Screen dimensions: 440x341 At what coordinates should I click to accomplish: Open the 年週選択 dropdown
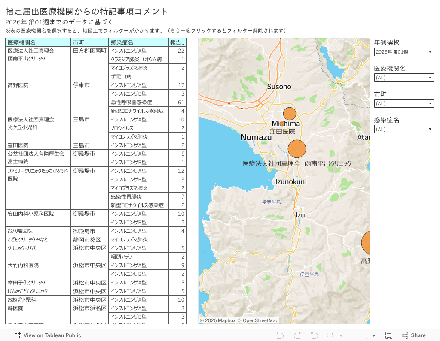(404, 52)
